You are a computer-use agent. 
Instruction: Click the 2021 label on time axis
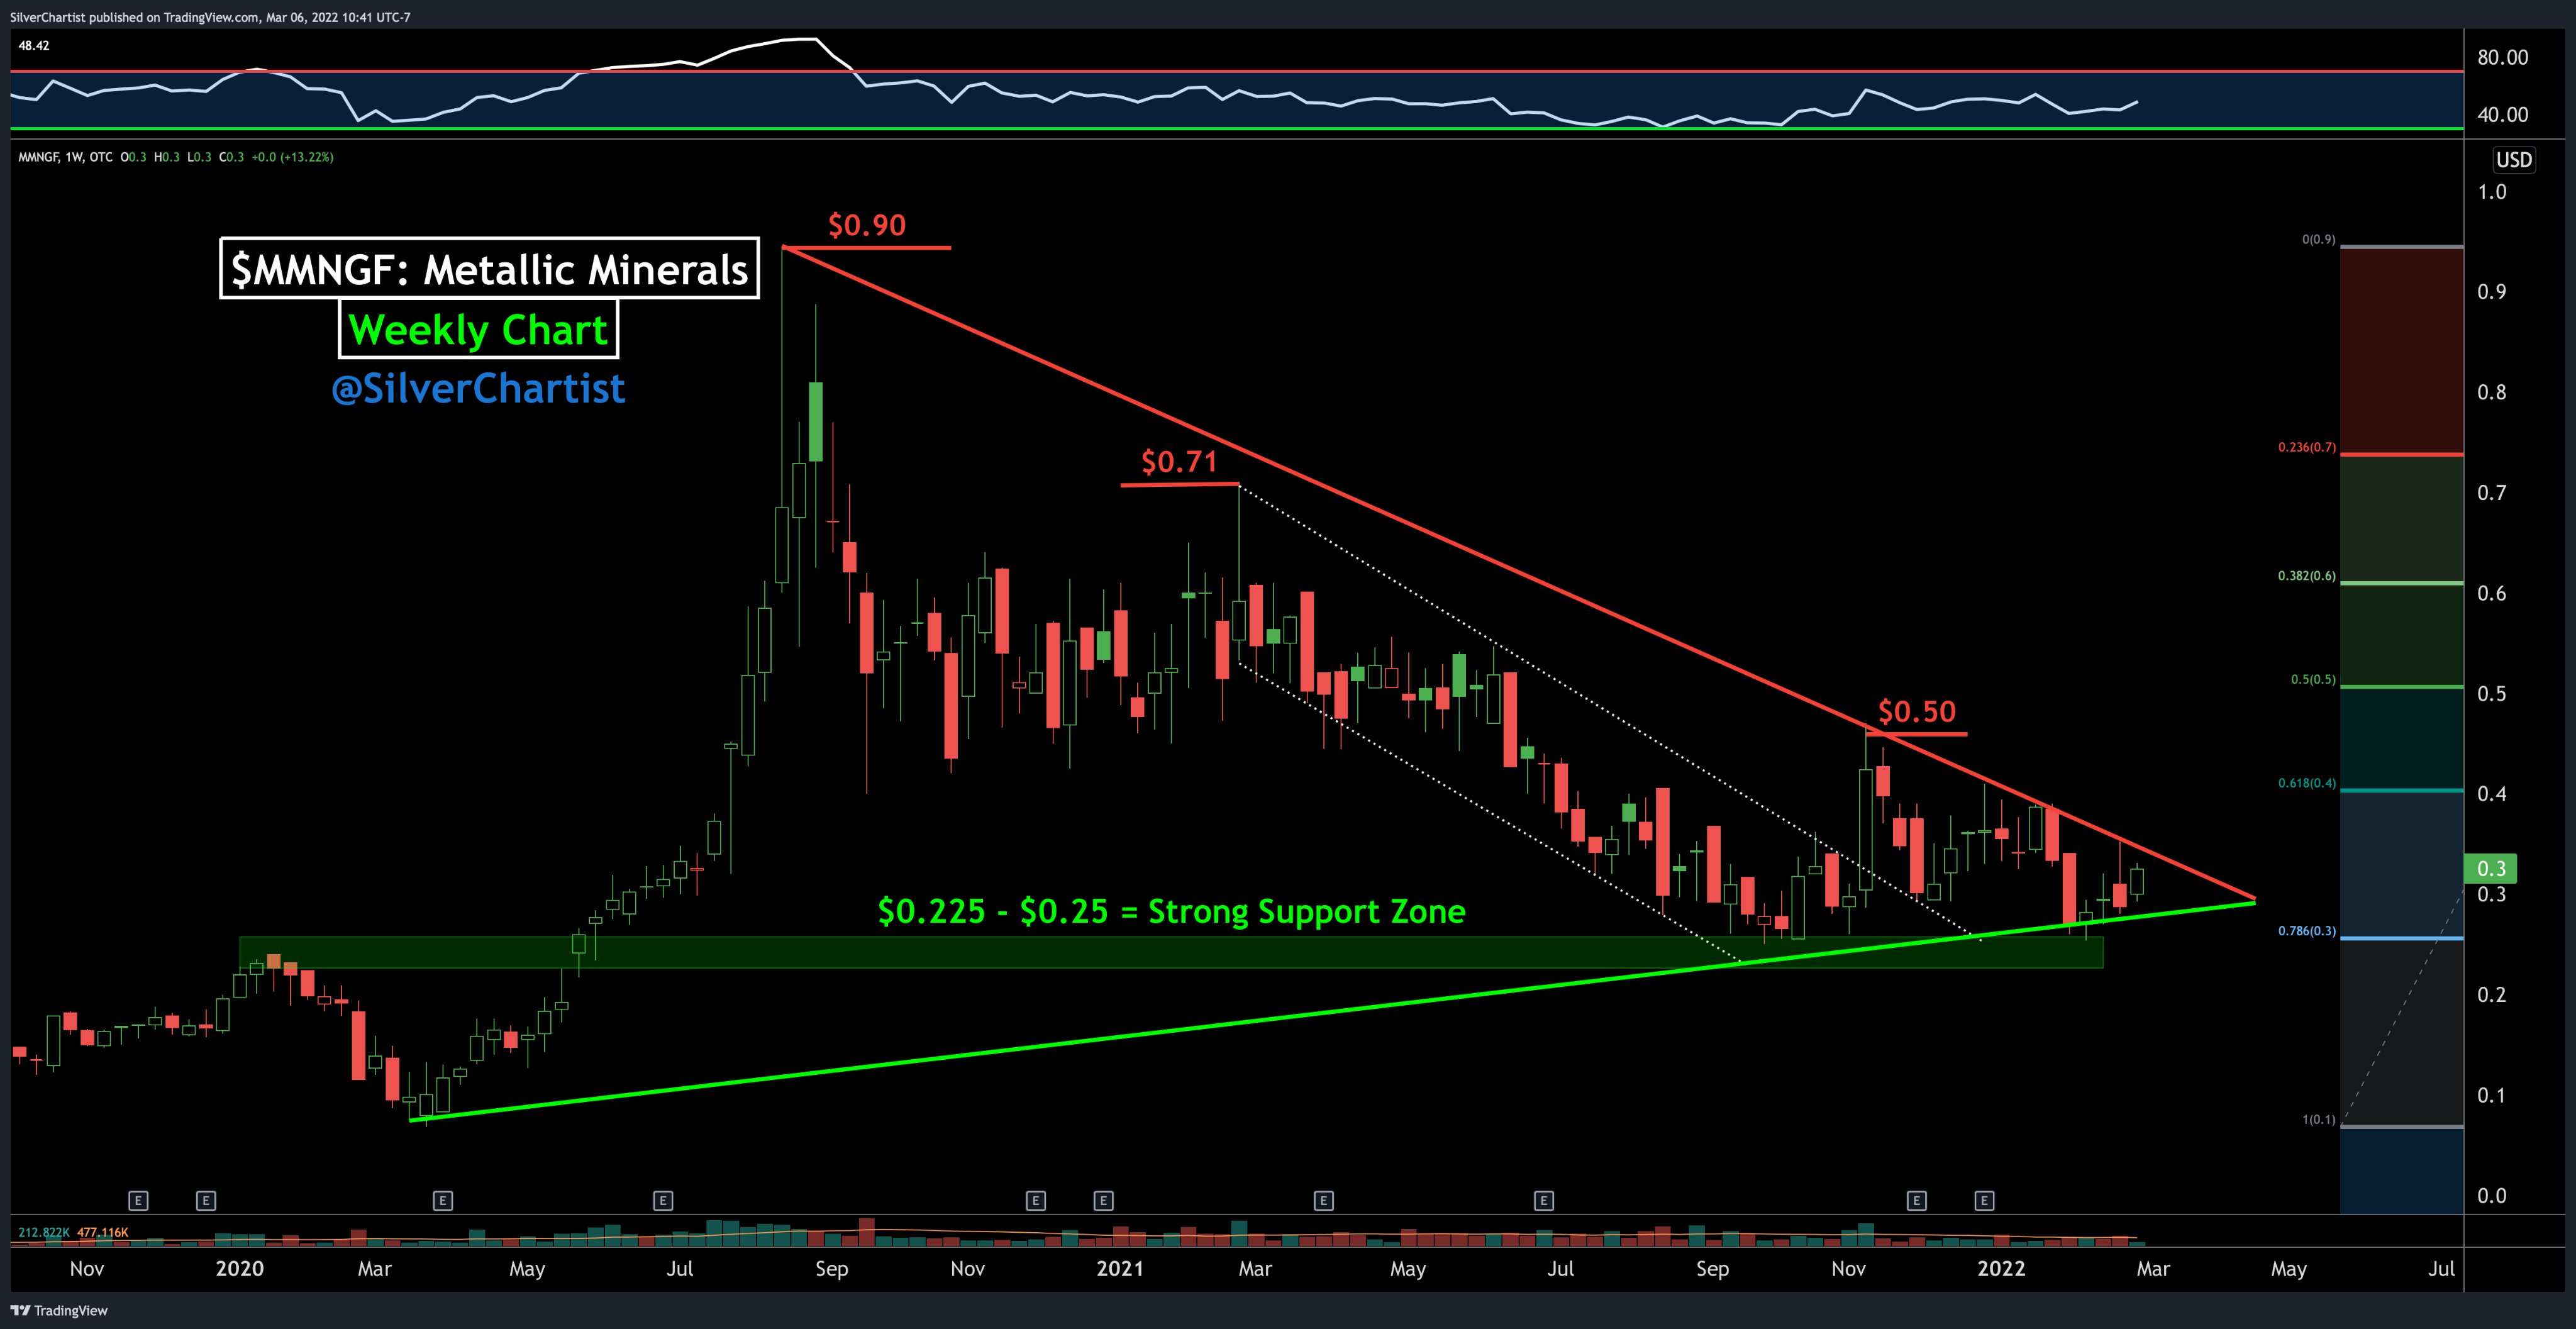(1119, 1268)
